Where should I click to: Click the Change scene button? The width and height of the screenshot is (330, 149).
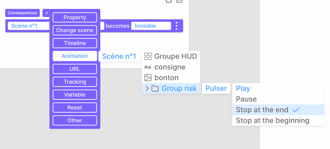pos(75,30)
